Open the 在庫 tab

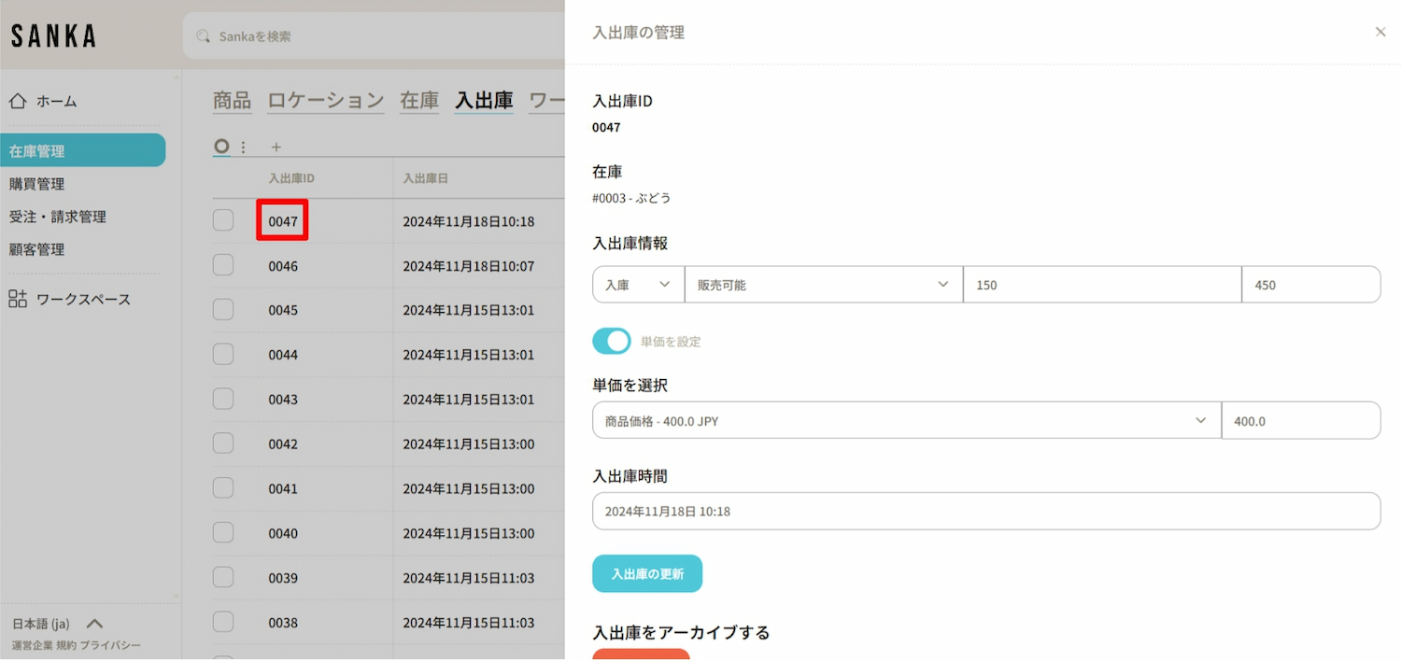(419, 101)
